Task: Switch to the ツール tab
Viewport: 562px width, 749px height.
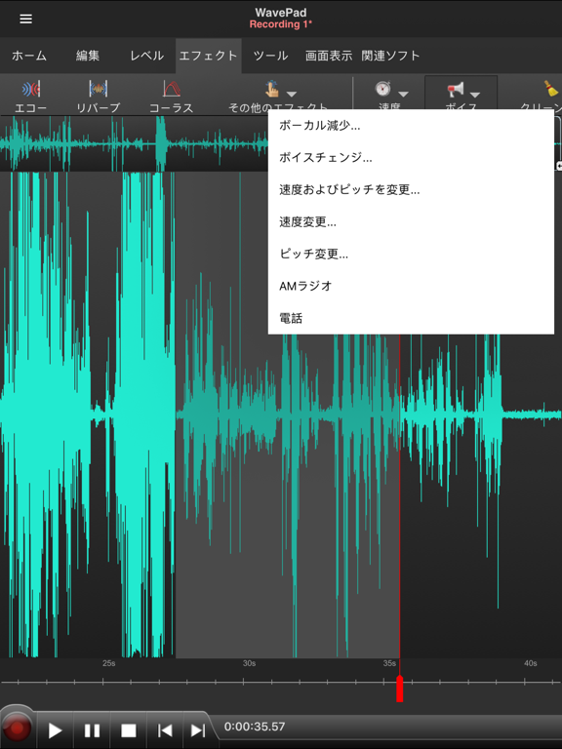Action: click(270, 56)
